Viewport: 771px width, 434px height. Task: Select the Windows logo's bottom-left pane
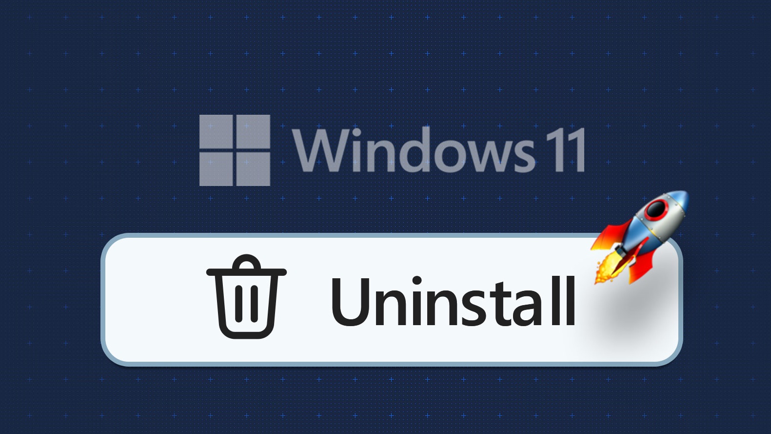(216, 169)
